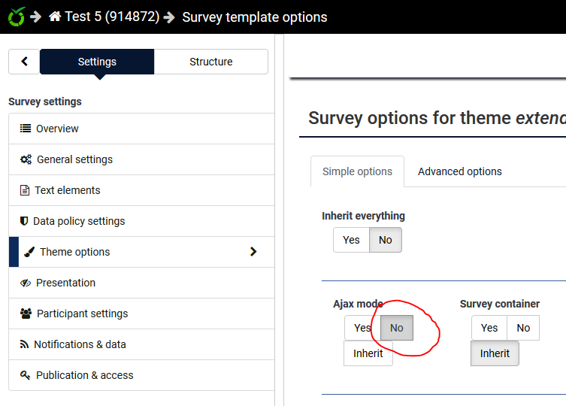The width and height of the screenshot is (566, 406).
Task: Click the key icon for Publication & access
Action: [x=26, y=375]
